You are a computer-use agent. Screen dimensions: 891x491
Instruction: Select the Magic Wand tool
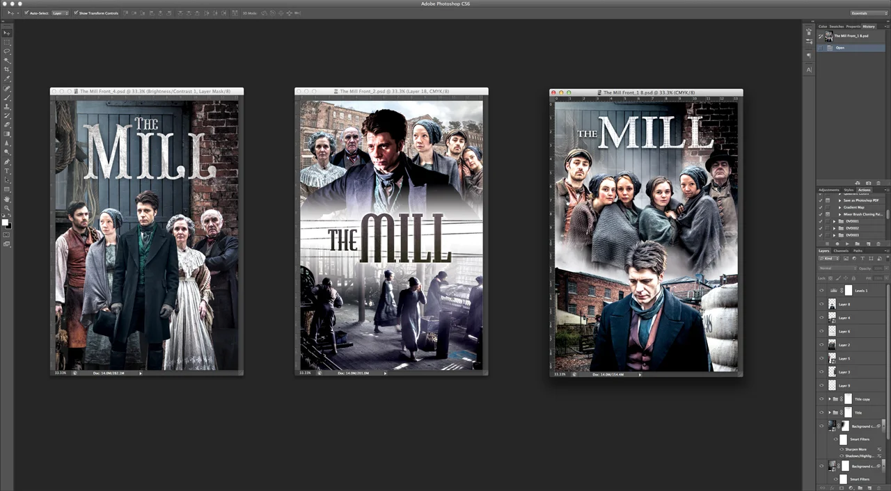(x=6, y=59)
